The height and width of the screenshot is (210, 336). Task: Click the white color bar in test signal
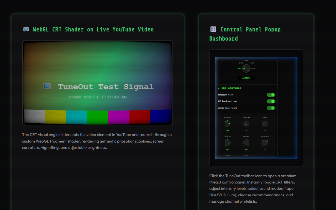point(34,117)
